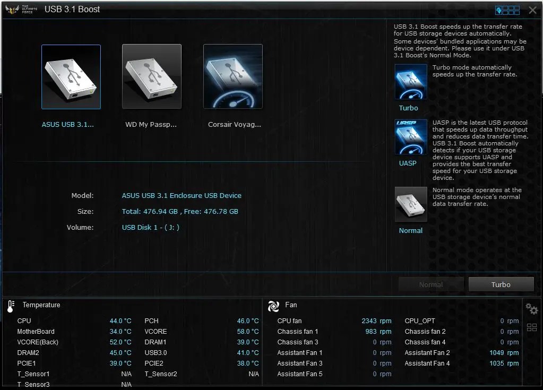Click the model 'ASUS USB 3.1 Enclosure USB Device'
The image size is (543, 390).
tap(182, 195)
